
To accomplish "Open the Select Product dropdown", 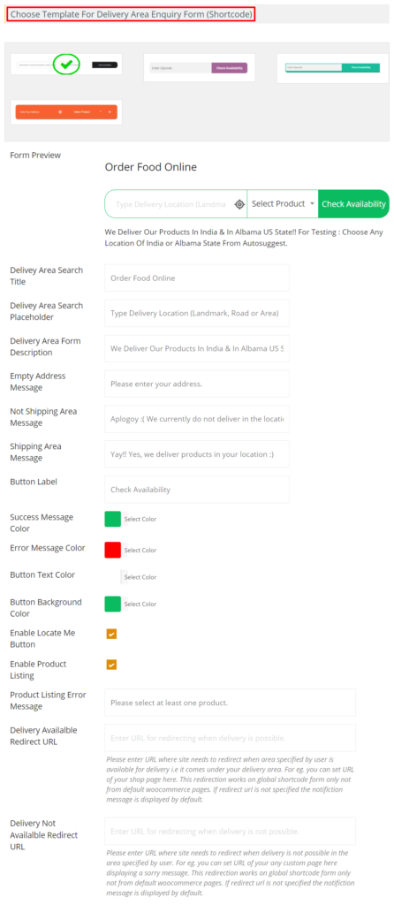I will click(283, 204).
